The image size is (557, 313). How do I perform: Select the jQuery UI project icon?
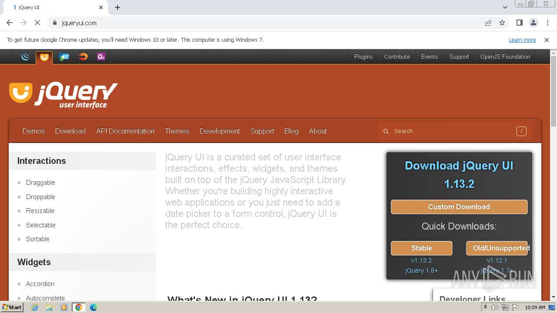pos(44,57)
